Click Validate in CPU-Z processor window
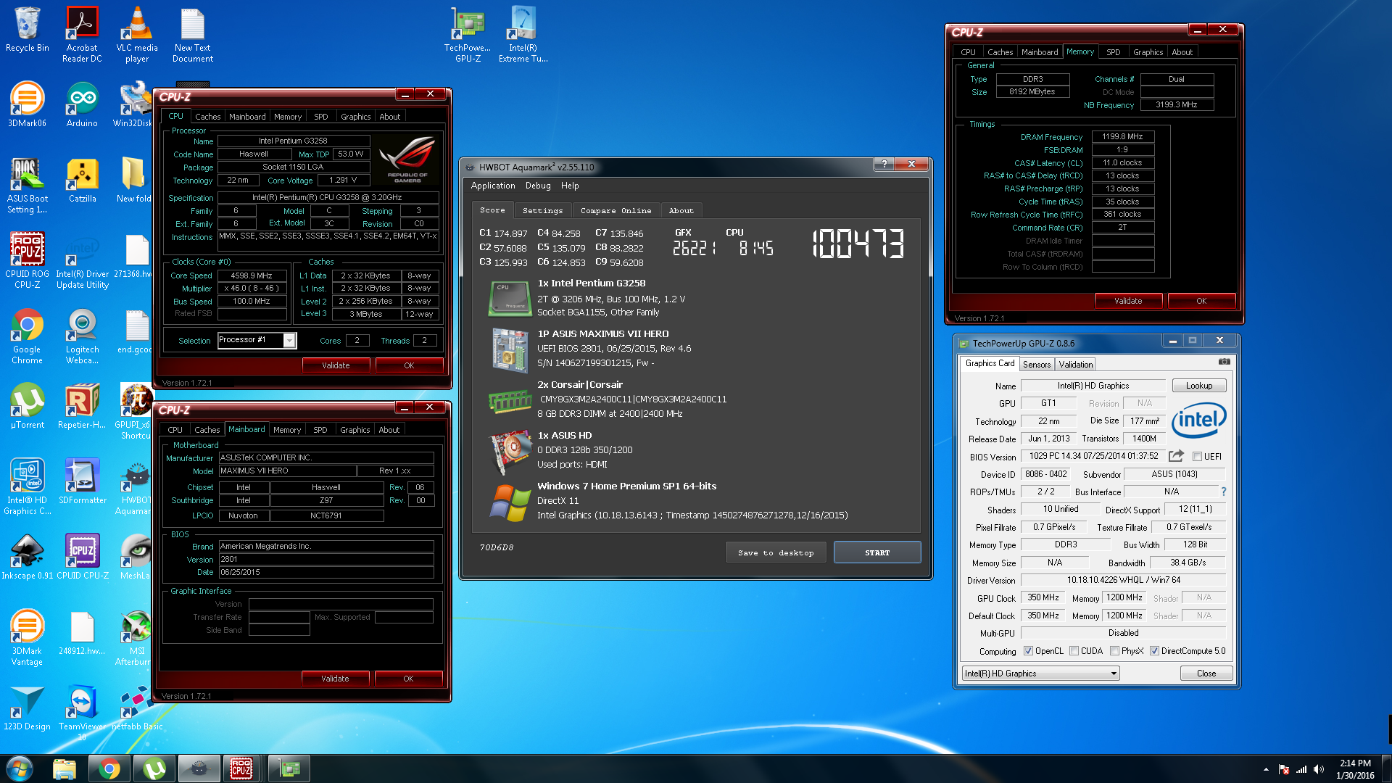1392x783 pixels. coord(336,365)
